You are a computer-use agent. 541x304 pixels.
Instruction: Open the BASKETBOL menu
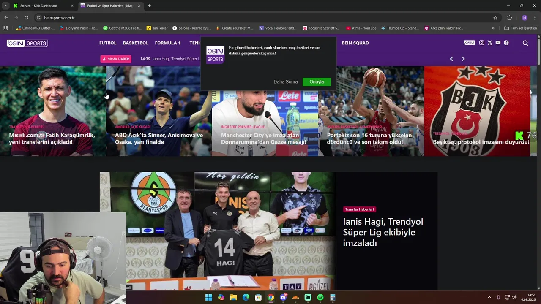(136, 43)
